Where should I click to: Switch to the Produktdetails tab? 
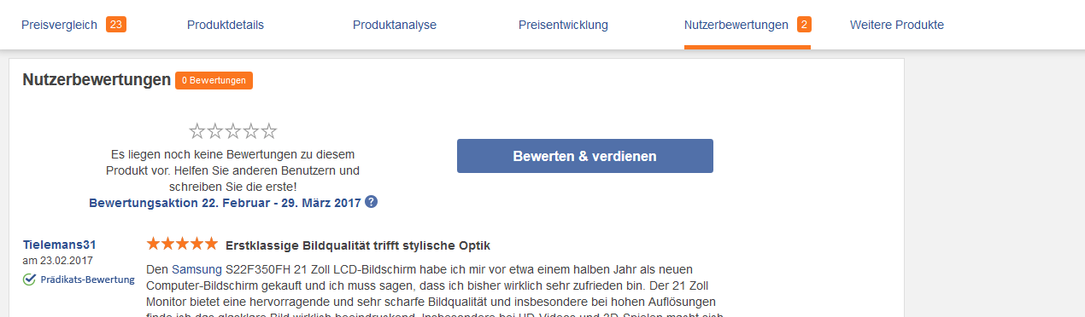click(x=226, y=25)
